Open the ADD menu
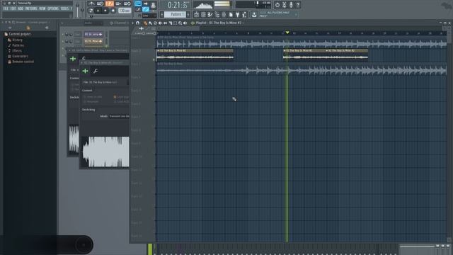The width and height of the screenshot is (453, 255). [21, 8]
